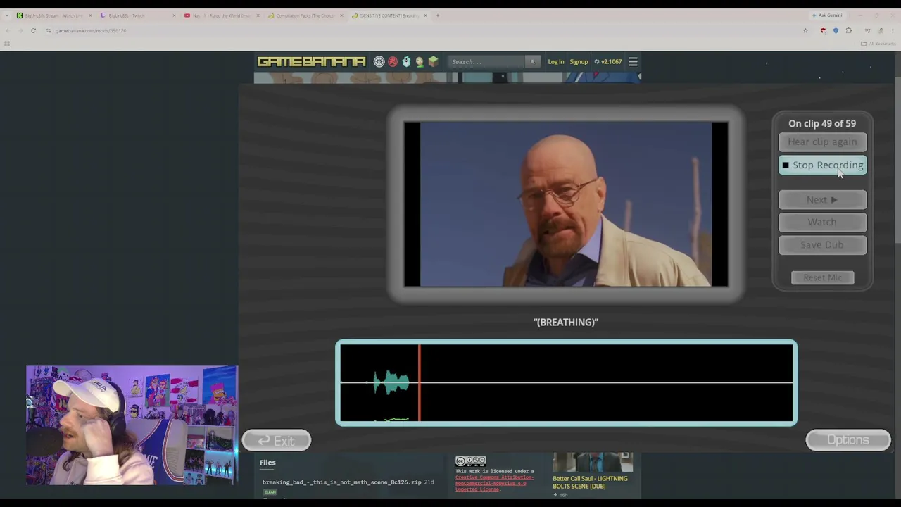This screenshot has width=901, height=507.
Task: Click the GameBanana search field
Action: (487, 62)
